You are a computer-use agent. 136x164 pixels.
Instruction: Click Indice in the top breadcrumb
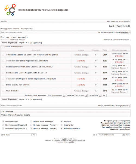click(x=3, y=32)
